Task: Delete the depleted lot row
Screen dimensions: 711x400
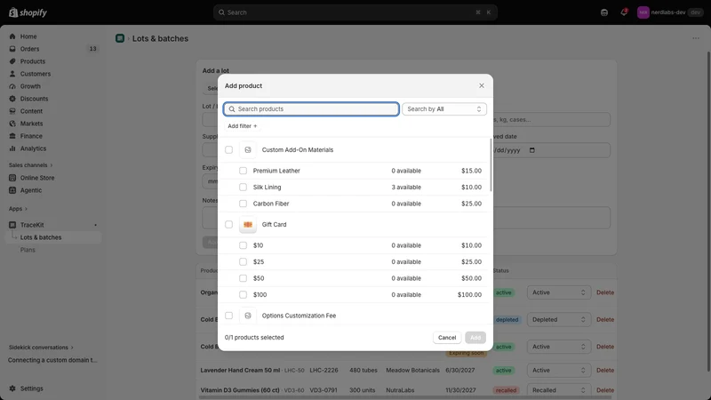Action: point(605,320)
